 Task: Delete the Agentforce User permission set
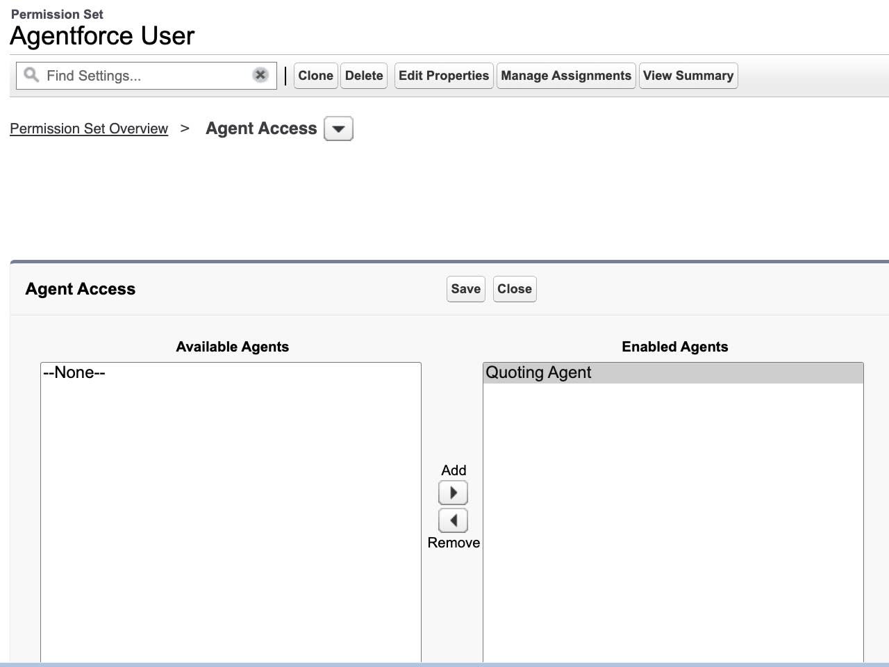coord(364,75)
